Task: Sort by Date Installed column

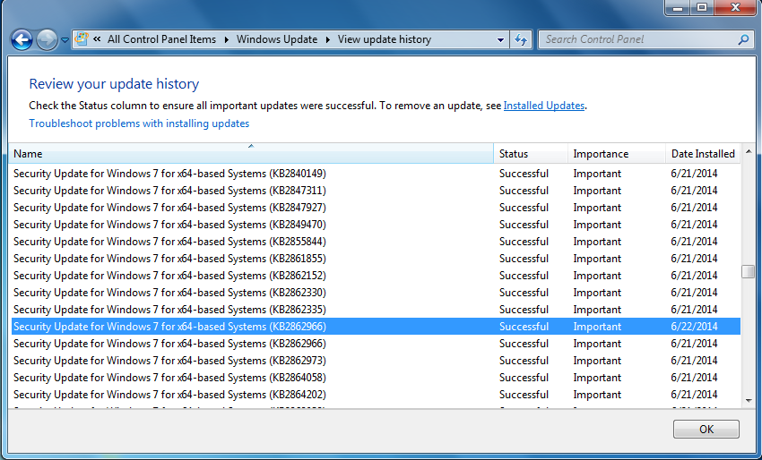Action: [x=703, y=154]
